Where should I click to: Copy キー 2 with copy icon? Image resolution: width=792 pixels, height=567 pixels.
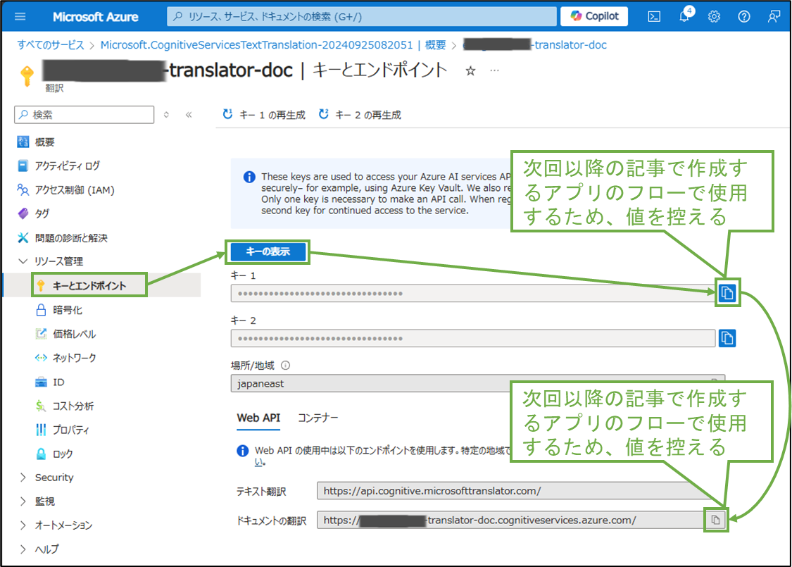click(x=727, y=338)
